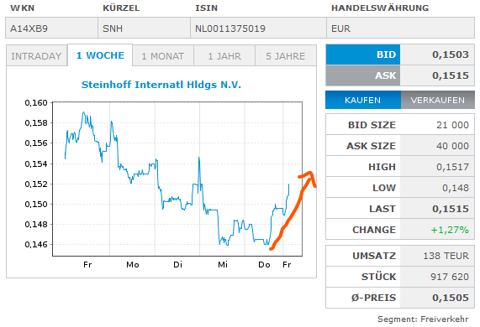The image size is (480, 327).
Task: Click the Mo label on chart axis
Action: [x=133, y=264]
